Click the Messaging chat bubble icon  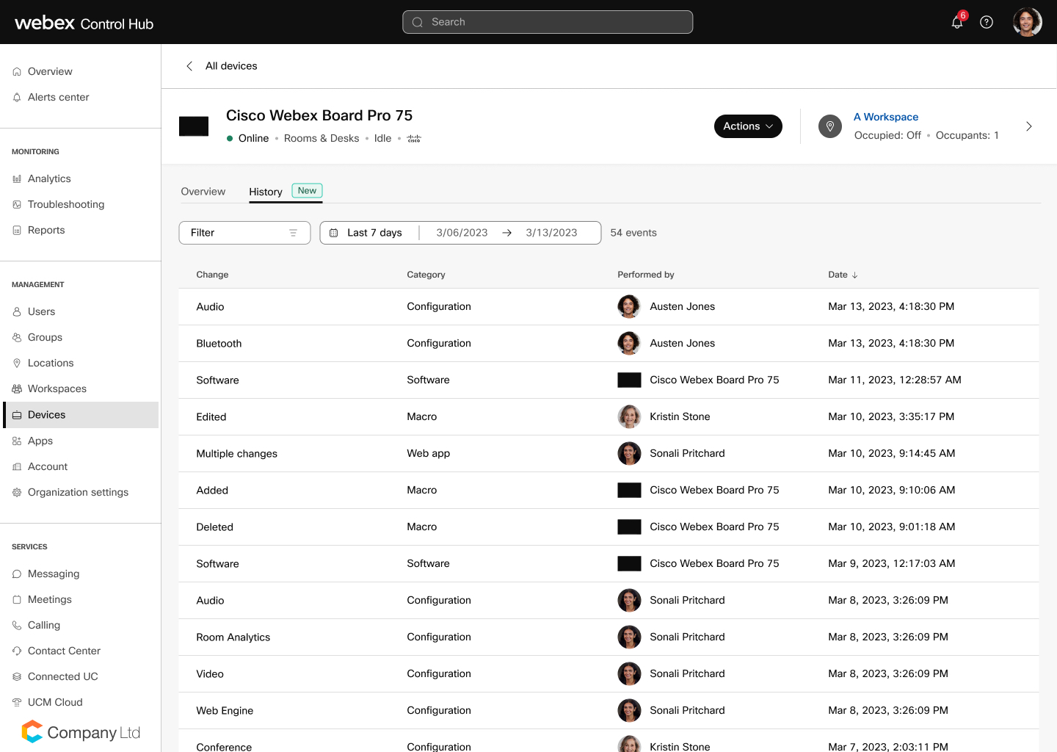(x=17, y=574)
